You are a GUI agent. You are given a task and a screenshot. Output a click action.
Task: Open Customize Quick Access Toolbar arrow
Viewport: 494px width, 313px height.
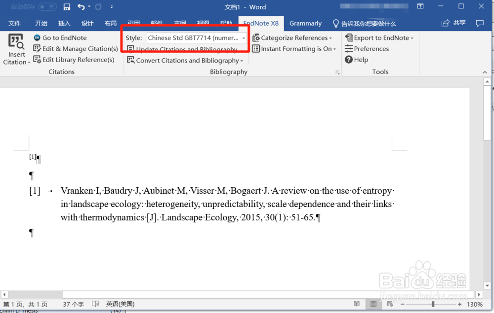pos(112,6)
